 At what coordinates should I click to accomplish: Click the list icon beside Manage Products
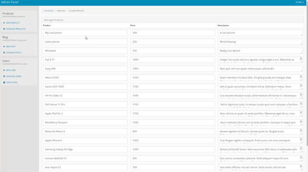4,29
